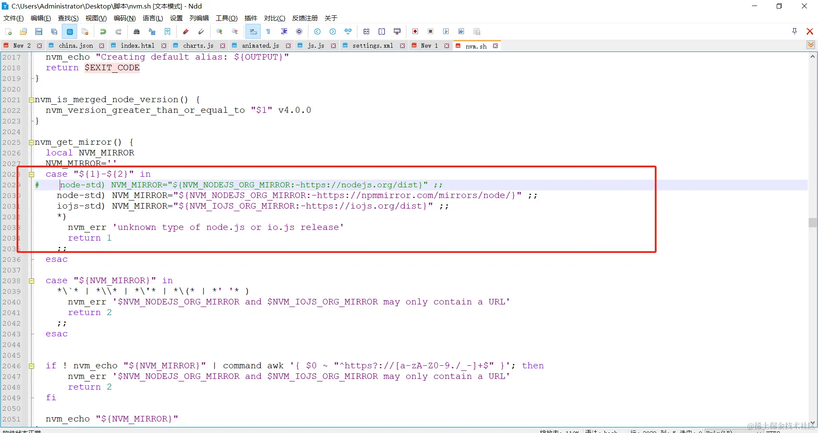Click the monitor screen toolbar icon
This screenshot has width=818, height=433.
pos(397,32)
